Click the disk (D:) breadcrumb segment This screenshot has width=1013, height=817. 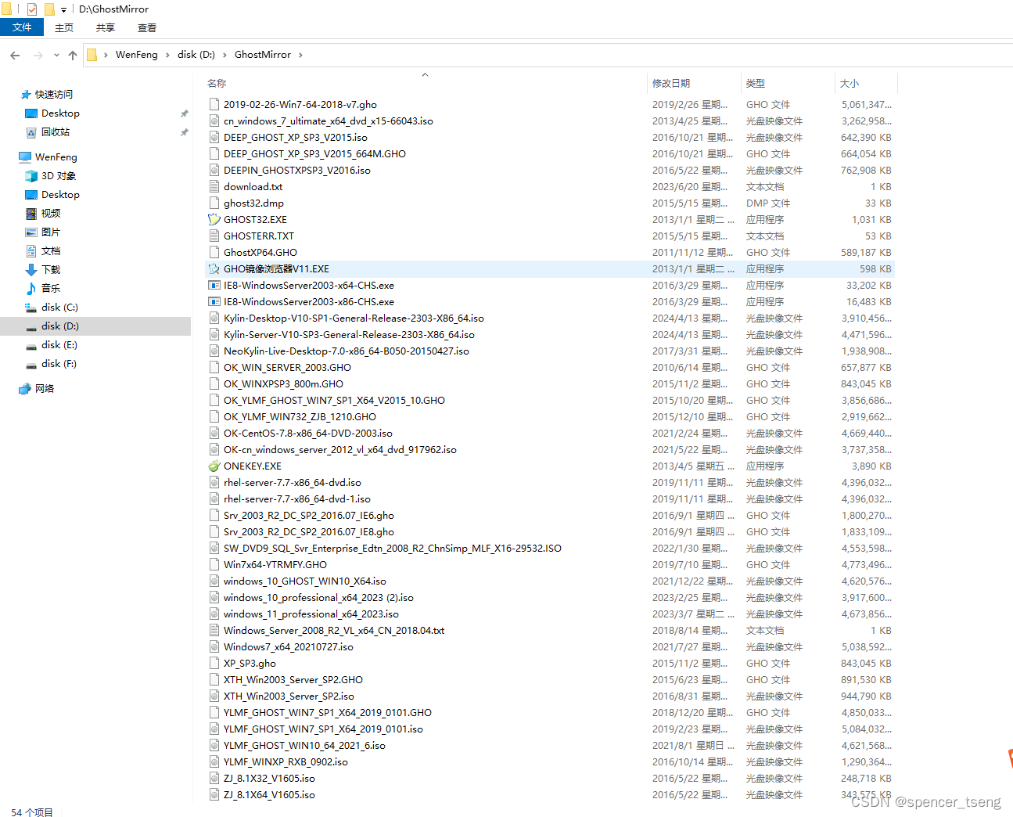196,55
